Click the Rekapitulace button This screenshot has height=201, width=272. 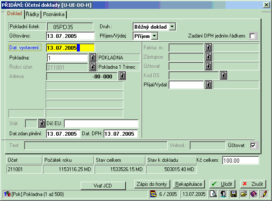[x=189, y=185]
